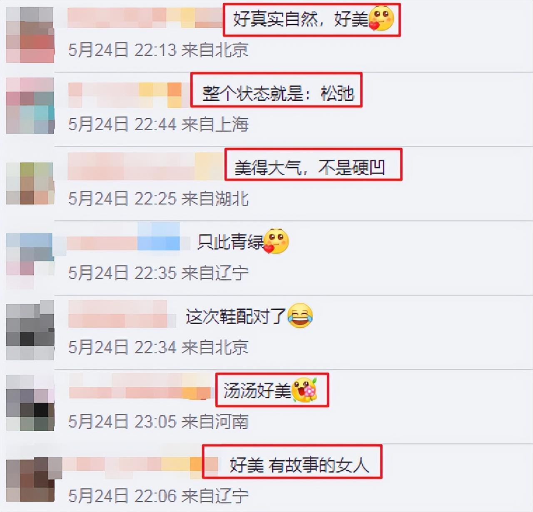
Task: Click the flower emoji after 汤汤好美
Action: (304, 390)
